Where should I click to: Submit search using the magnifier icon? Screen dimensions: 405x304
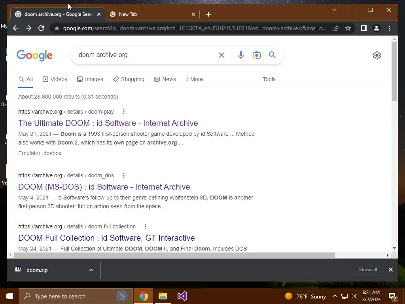click(272, 55)
